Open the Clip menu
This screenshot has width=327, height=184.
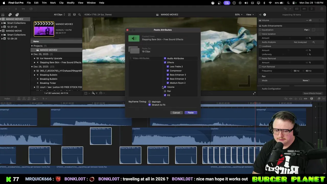coord(61,3)
